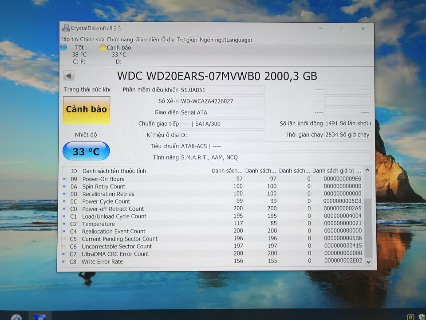Select the Cảnh báo D: disk entry
The height and width of the screenshot is (320, 426).
[119, 54]
